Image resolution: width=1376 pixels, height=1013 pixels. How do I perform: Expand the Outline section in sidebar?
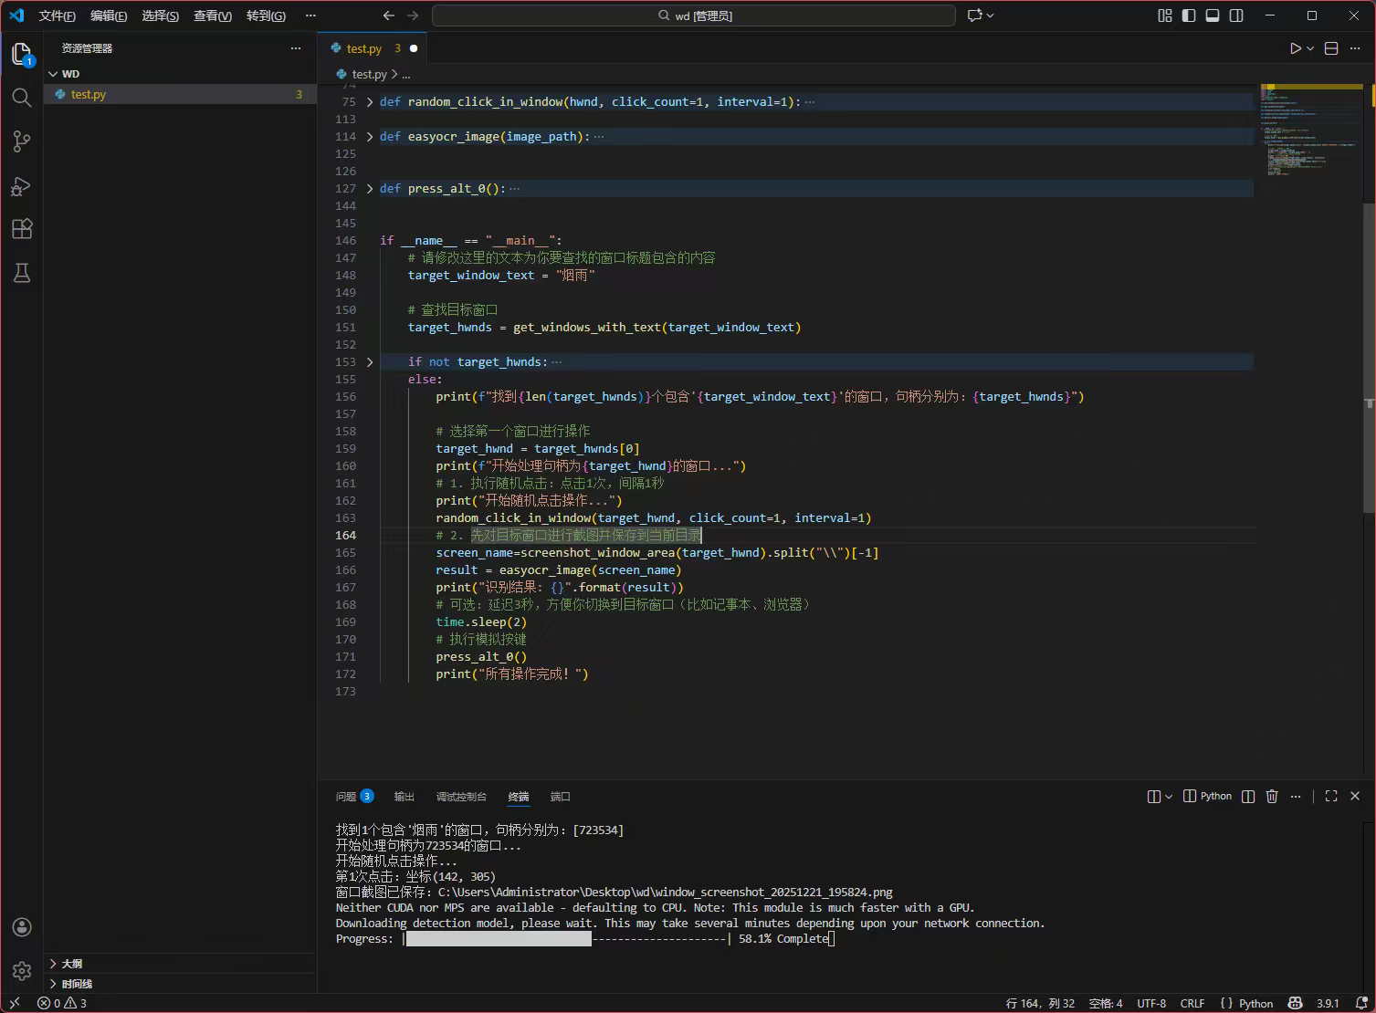72,964
